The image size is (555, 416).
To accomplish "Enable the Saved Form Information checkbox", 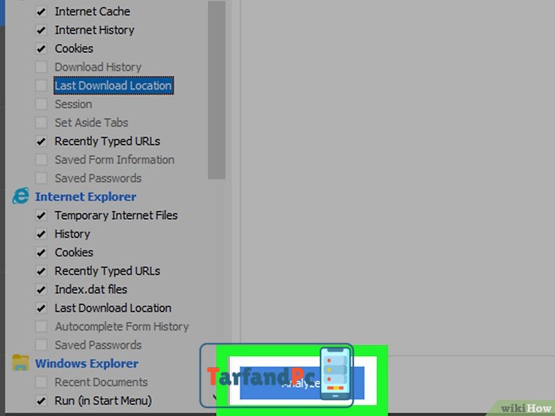I will pyautogui.click(x=41, y=160).
